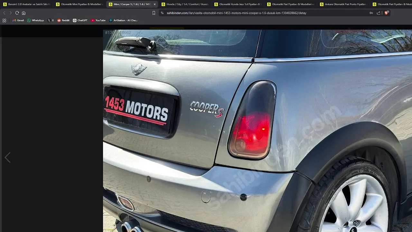Open the X bookmark
Screen dimensions: 412x232
click(x=51, y=20)
